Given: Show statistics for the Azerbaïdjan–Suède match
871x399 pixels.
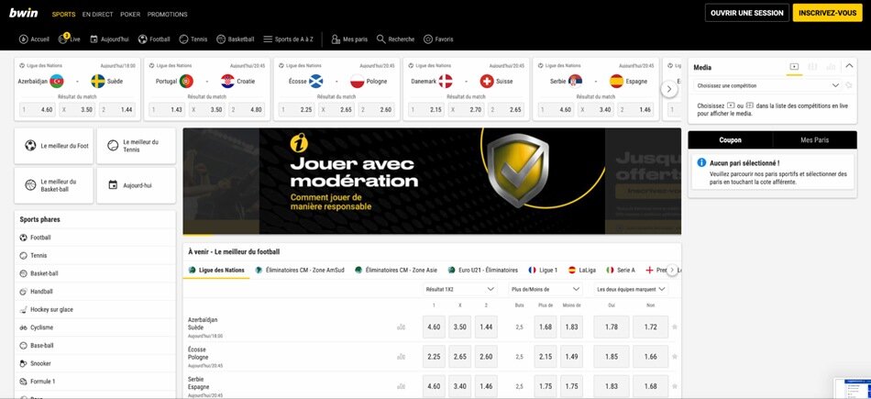Looking at the screenshot, I should tap(401, 327).
